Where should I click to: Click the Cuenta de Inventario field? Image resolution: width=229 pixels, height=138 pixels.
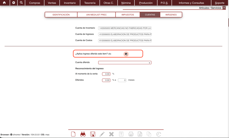pos(125,28)
